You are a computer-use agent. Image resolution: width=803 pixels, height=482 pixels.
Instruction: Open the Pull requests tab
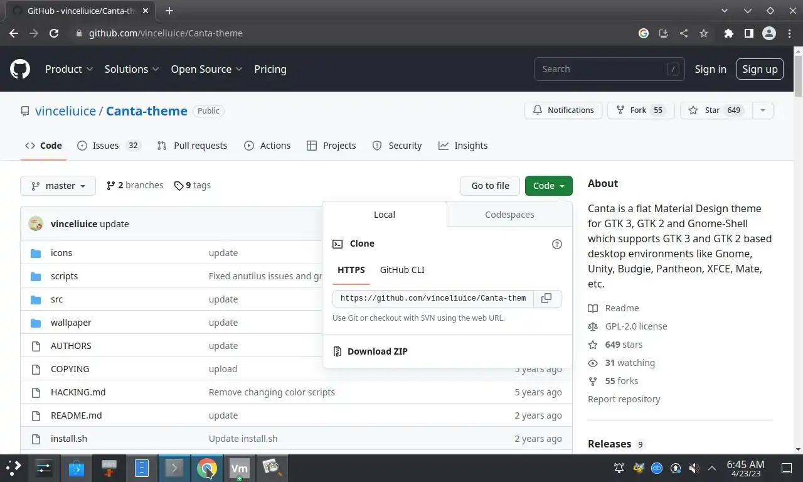tap(192, 146)
